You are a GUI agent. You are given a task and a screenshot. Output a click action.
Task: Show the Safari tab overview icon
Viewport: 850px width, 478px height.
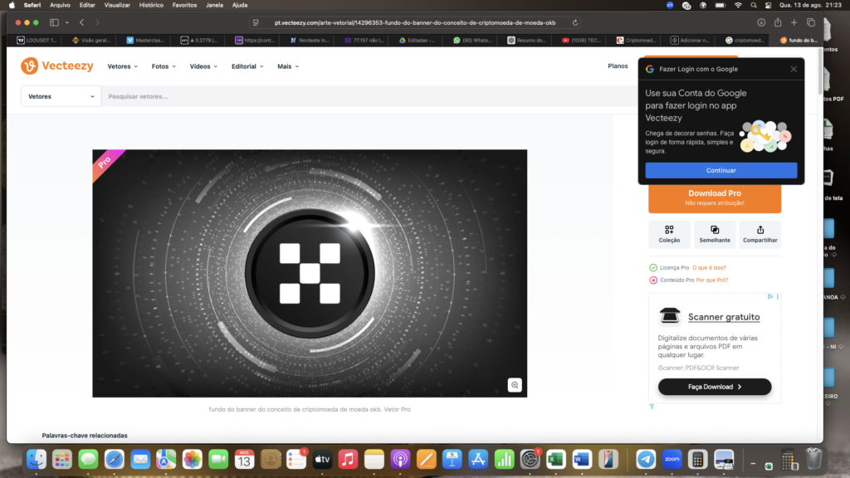tap(811, 22)
